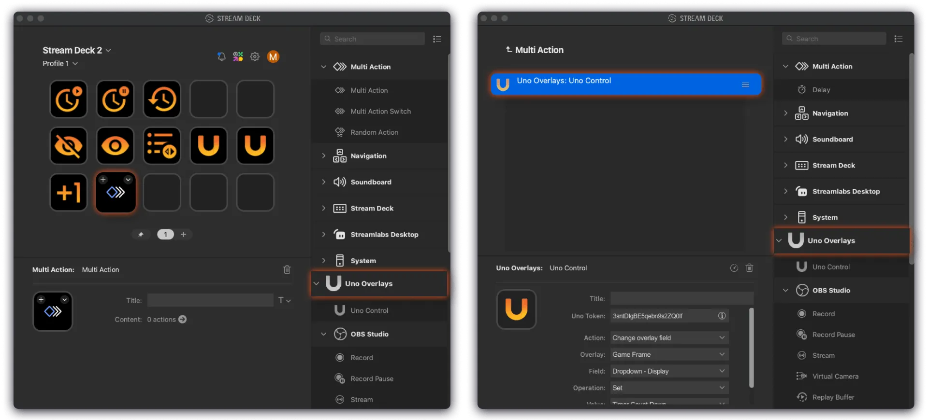Click the Uno Token field
The width and height of the screenshot is (928, 420).
pyautogui.click(x=669, y=316)
